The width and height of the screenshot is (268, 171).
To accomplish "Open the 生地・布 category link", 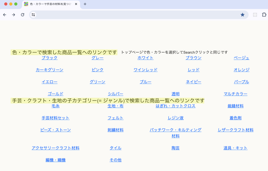I will [116, 106].
